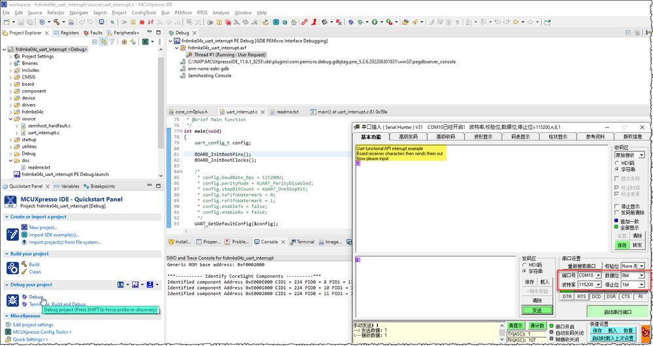Click the New toolbar icon
The image size is (653, 346).
point(7,22)
